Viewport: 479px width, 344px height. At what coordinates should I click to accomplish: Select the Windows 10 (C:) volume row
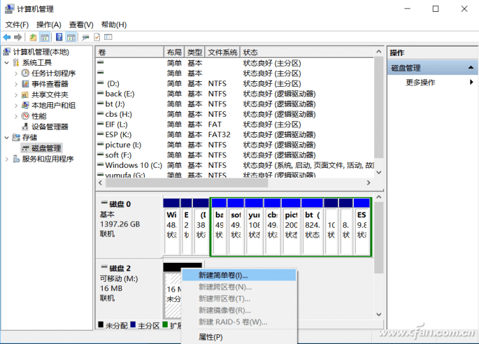pyautogui.click(x=235, y=165)
